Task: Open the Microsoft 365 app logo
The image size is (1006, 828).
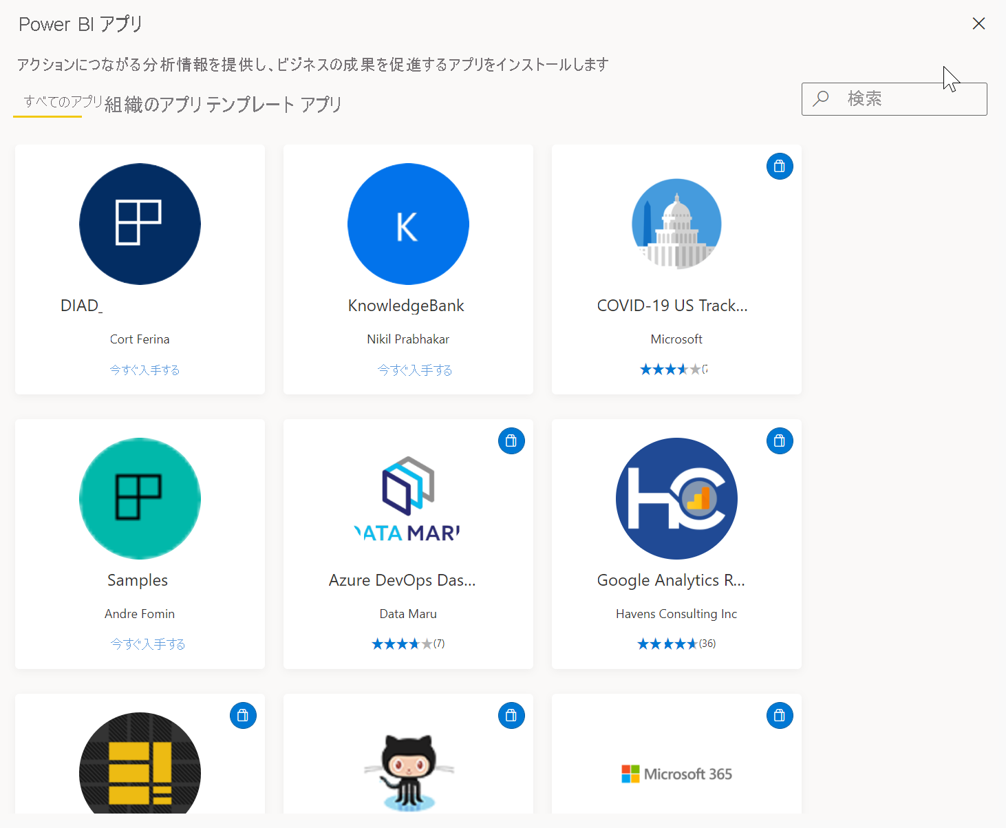Action: tap(676, 774)
